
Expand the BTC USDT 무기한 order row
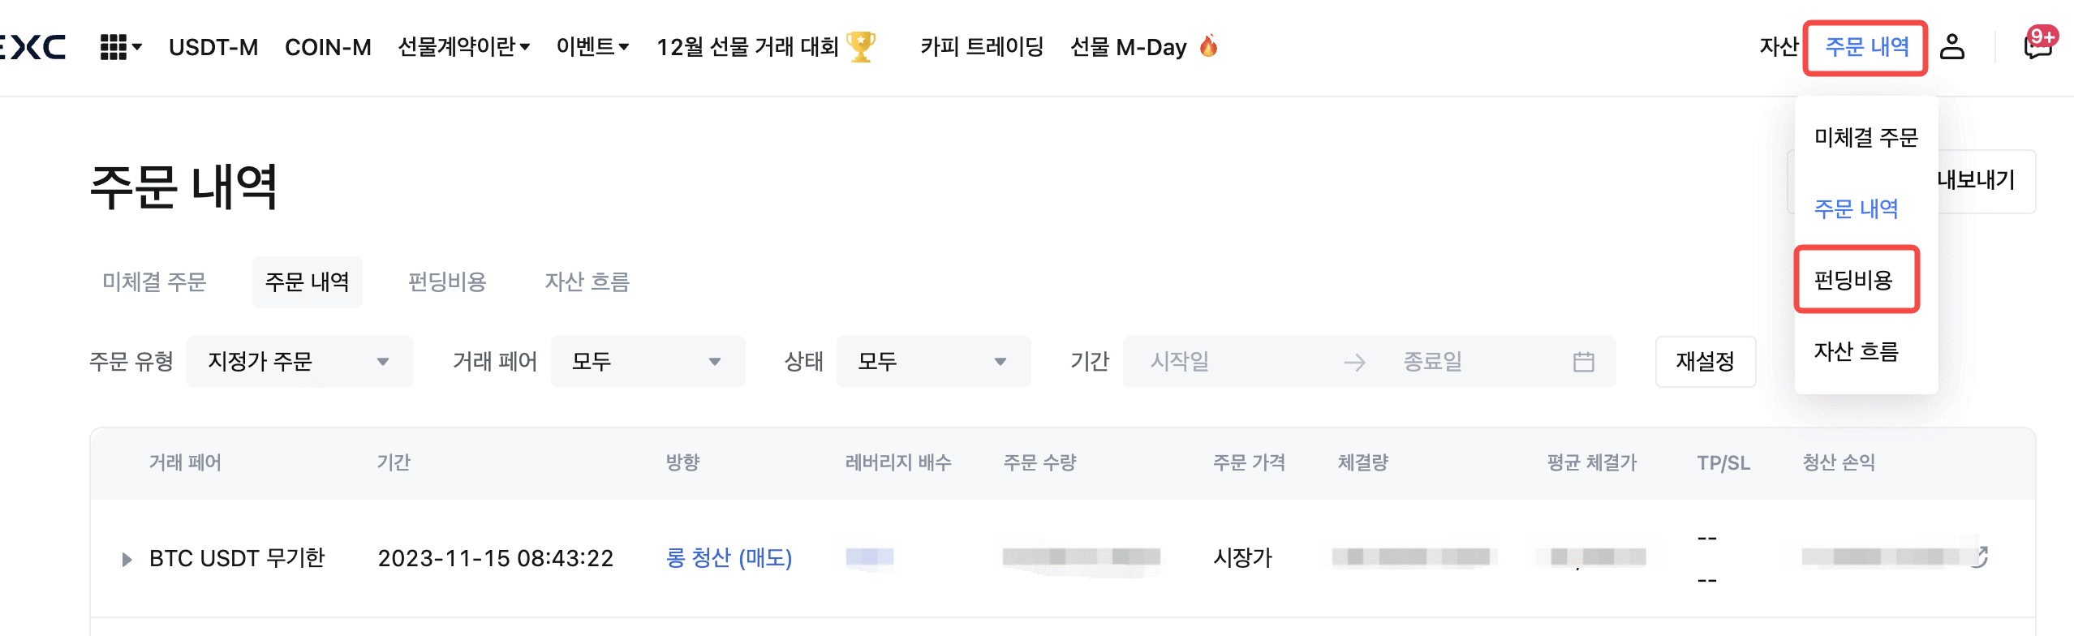point(127,559)
